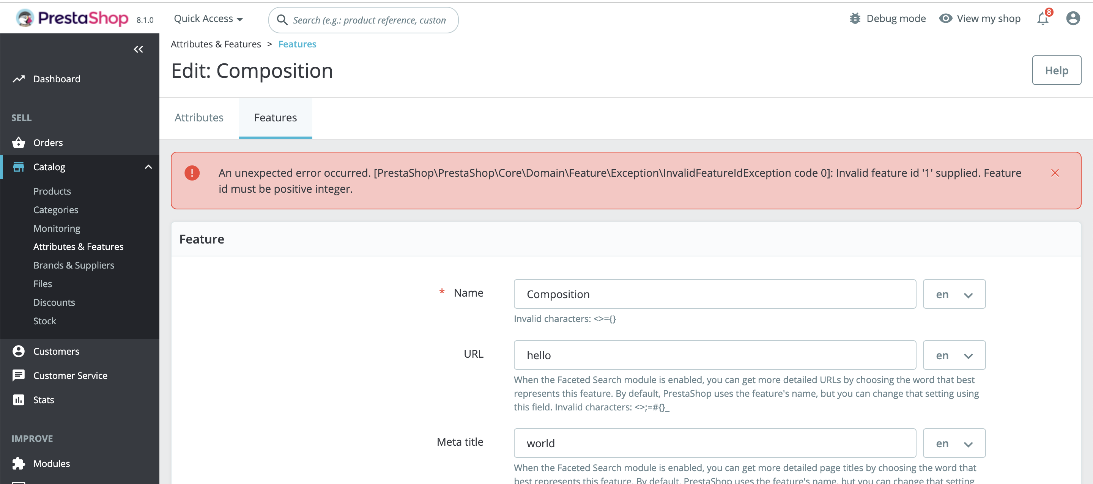Select the Orders cart icon
Image resolution: width=1093 pixels, height=484 pixels.
pyautogui.click(x=19, y=143)
